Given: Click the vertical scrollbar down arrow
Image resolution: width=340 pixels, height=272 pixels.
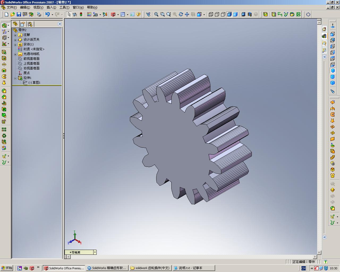Looking at the screenshot, I should (319, 252).
